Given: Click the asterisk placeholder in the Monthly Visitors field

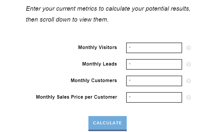Looking at the screenshot, I should click(130, 48).
